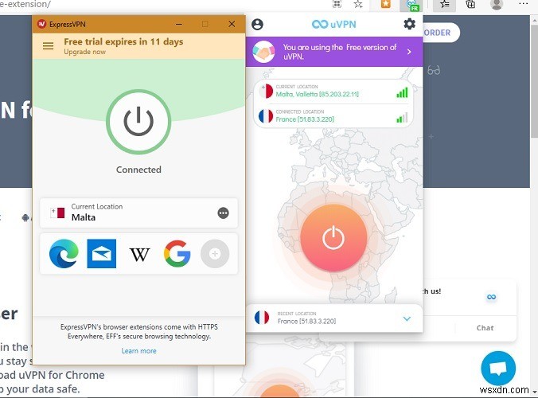Click the free trial expires banner text
Screen dimensions: 538x398
point(123,42)
